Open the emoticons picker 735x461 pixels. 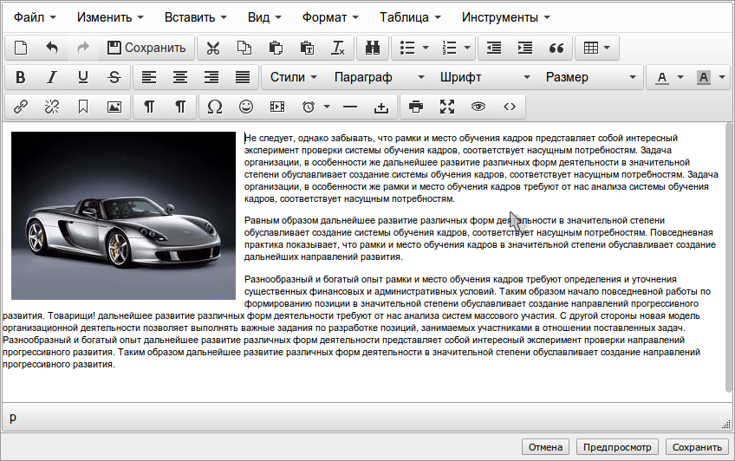[x=246, y=107]
